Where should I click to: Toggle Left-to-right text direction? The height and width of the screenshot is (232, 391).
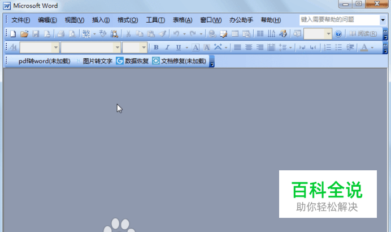point(302,47)
